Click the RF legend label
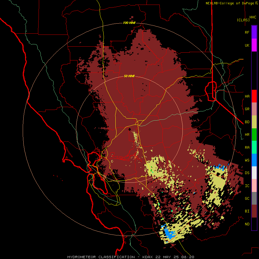Image resolution: width=259 pixels, height=259 pixels. click(x=247, y=32)
